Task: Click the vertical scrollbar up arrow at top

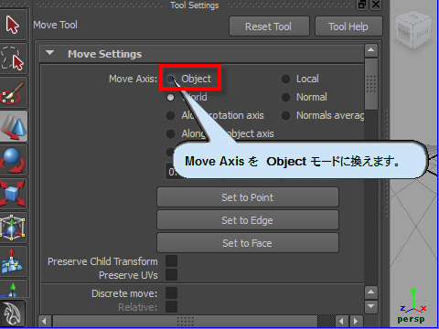Action: [371, 50]
